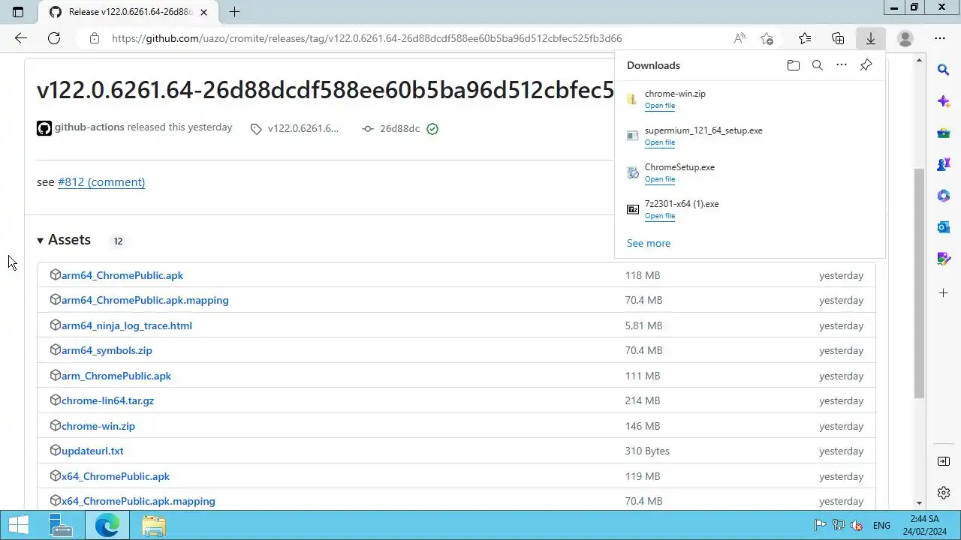Download chrome-lin64.tar.gz

click(x=107, y=400)
